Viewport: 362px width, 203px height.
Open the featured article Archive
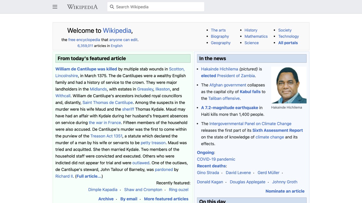[x=106, y=199]
